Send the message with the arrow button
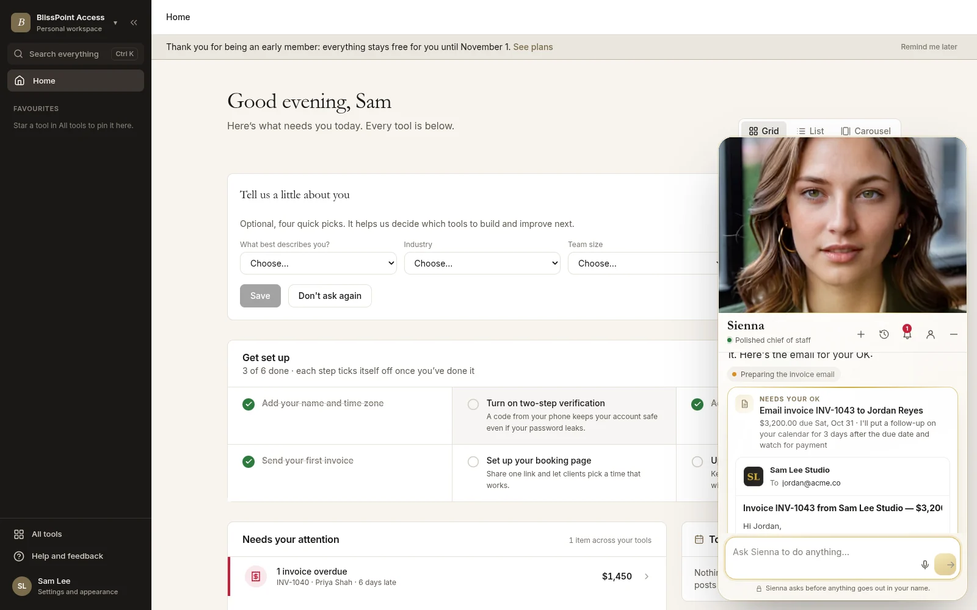 tap(946, 565)
